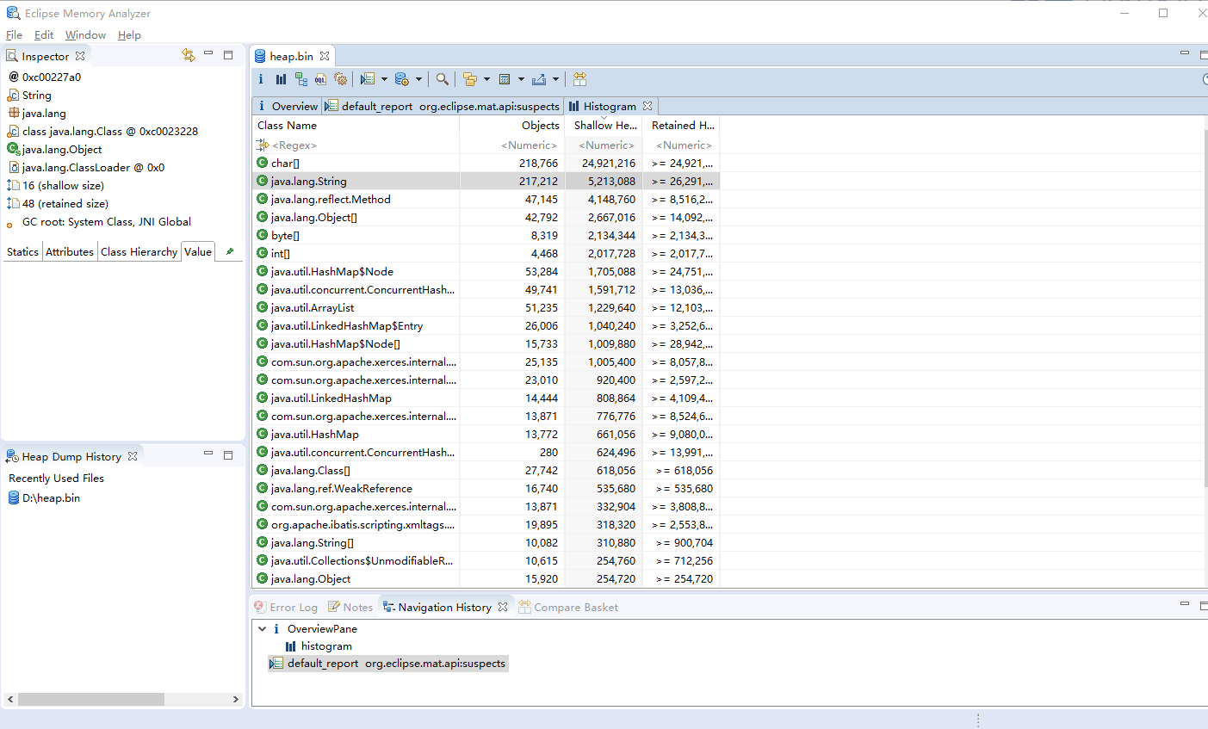Image resolution: width=1208 pixels, height=729 pixels.
Task: Maximize the Heap Dump History panel
Action: [x=228, y=454]
